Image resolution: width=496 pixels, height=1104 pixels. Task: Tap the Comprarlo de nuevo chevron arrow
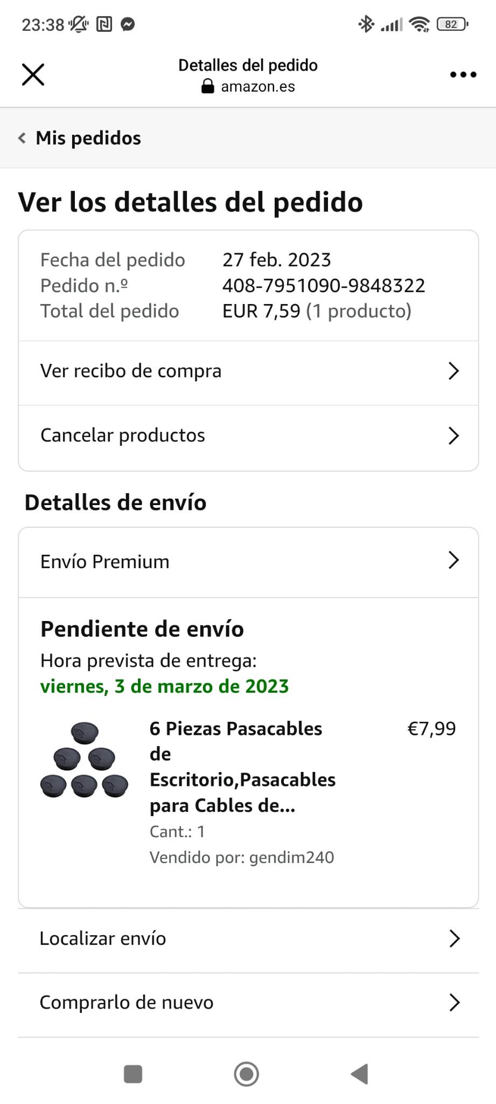pyautogui.click(x=454, y=1003)
